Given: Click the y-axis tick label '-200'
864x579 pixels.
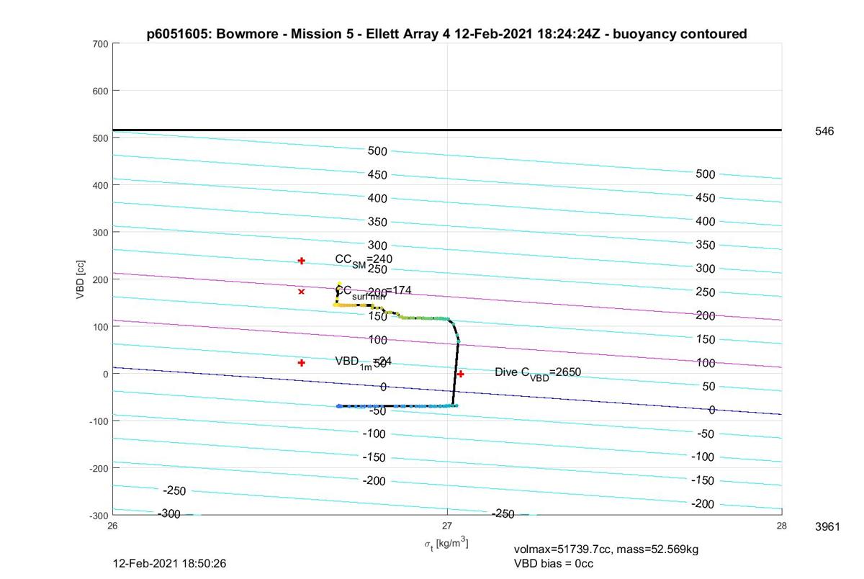Looking at the screenshot, I should pos(99,468).
